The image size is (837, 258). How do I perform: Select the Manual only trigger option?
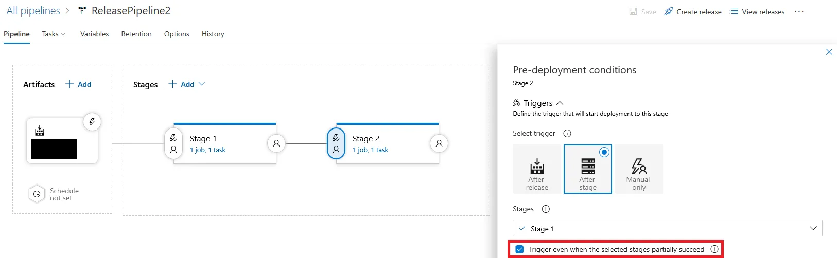pos(638,169)
